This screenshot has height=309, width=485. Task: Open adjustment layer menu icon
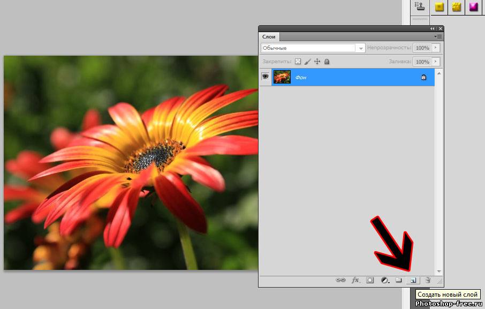(384, 280)
